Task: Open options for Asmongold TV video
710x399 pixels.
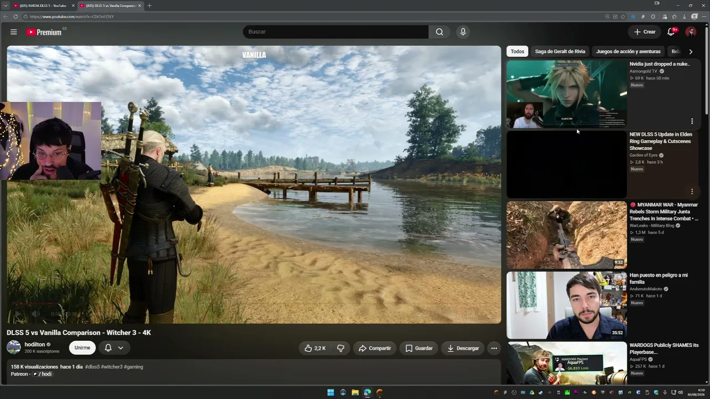Action: pos(692,121)
